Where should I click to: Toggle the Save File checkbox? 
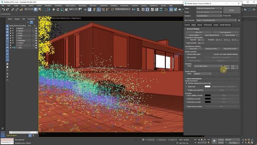224,16
